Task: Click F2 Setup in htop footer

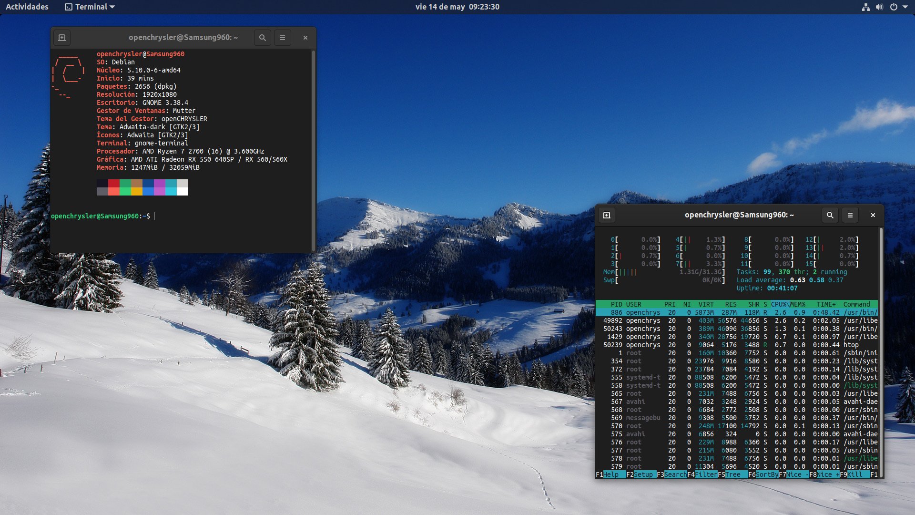Action: [643, 474]
